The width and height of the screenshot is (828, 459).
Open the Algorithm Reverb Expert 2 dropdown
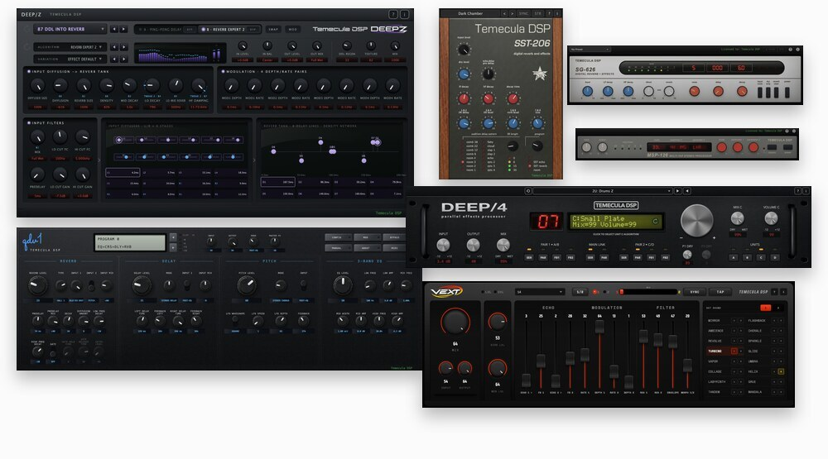click(70, 47)
